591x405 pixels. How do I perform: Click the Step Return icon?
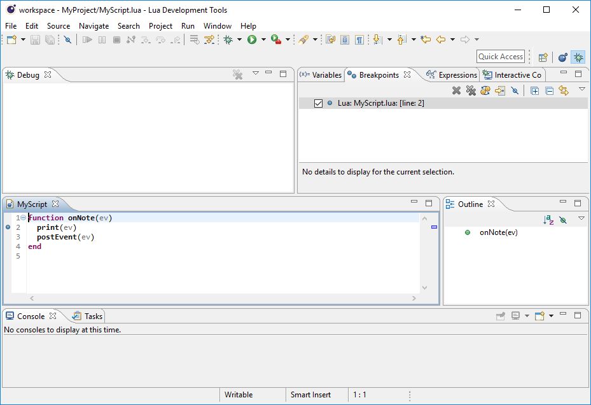[176, 39]
